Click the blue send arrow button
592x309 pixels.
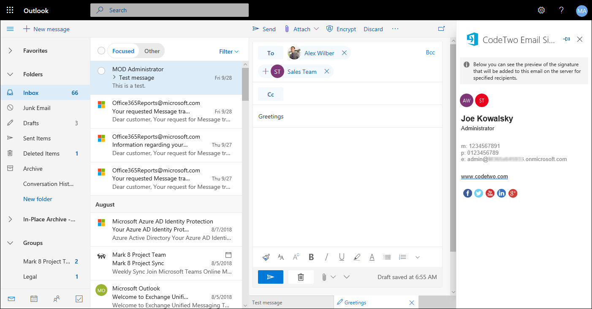(271, 277)
